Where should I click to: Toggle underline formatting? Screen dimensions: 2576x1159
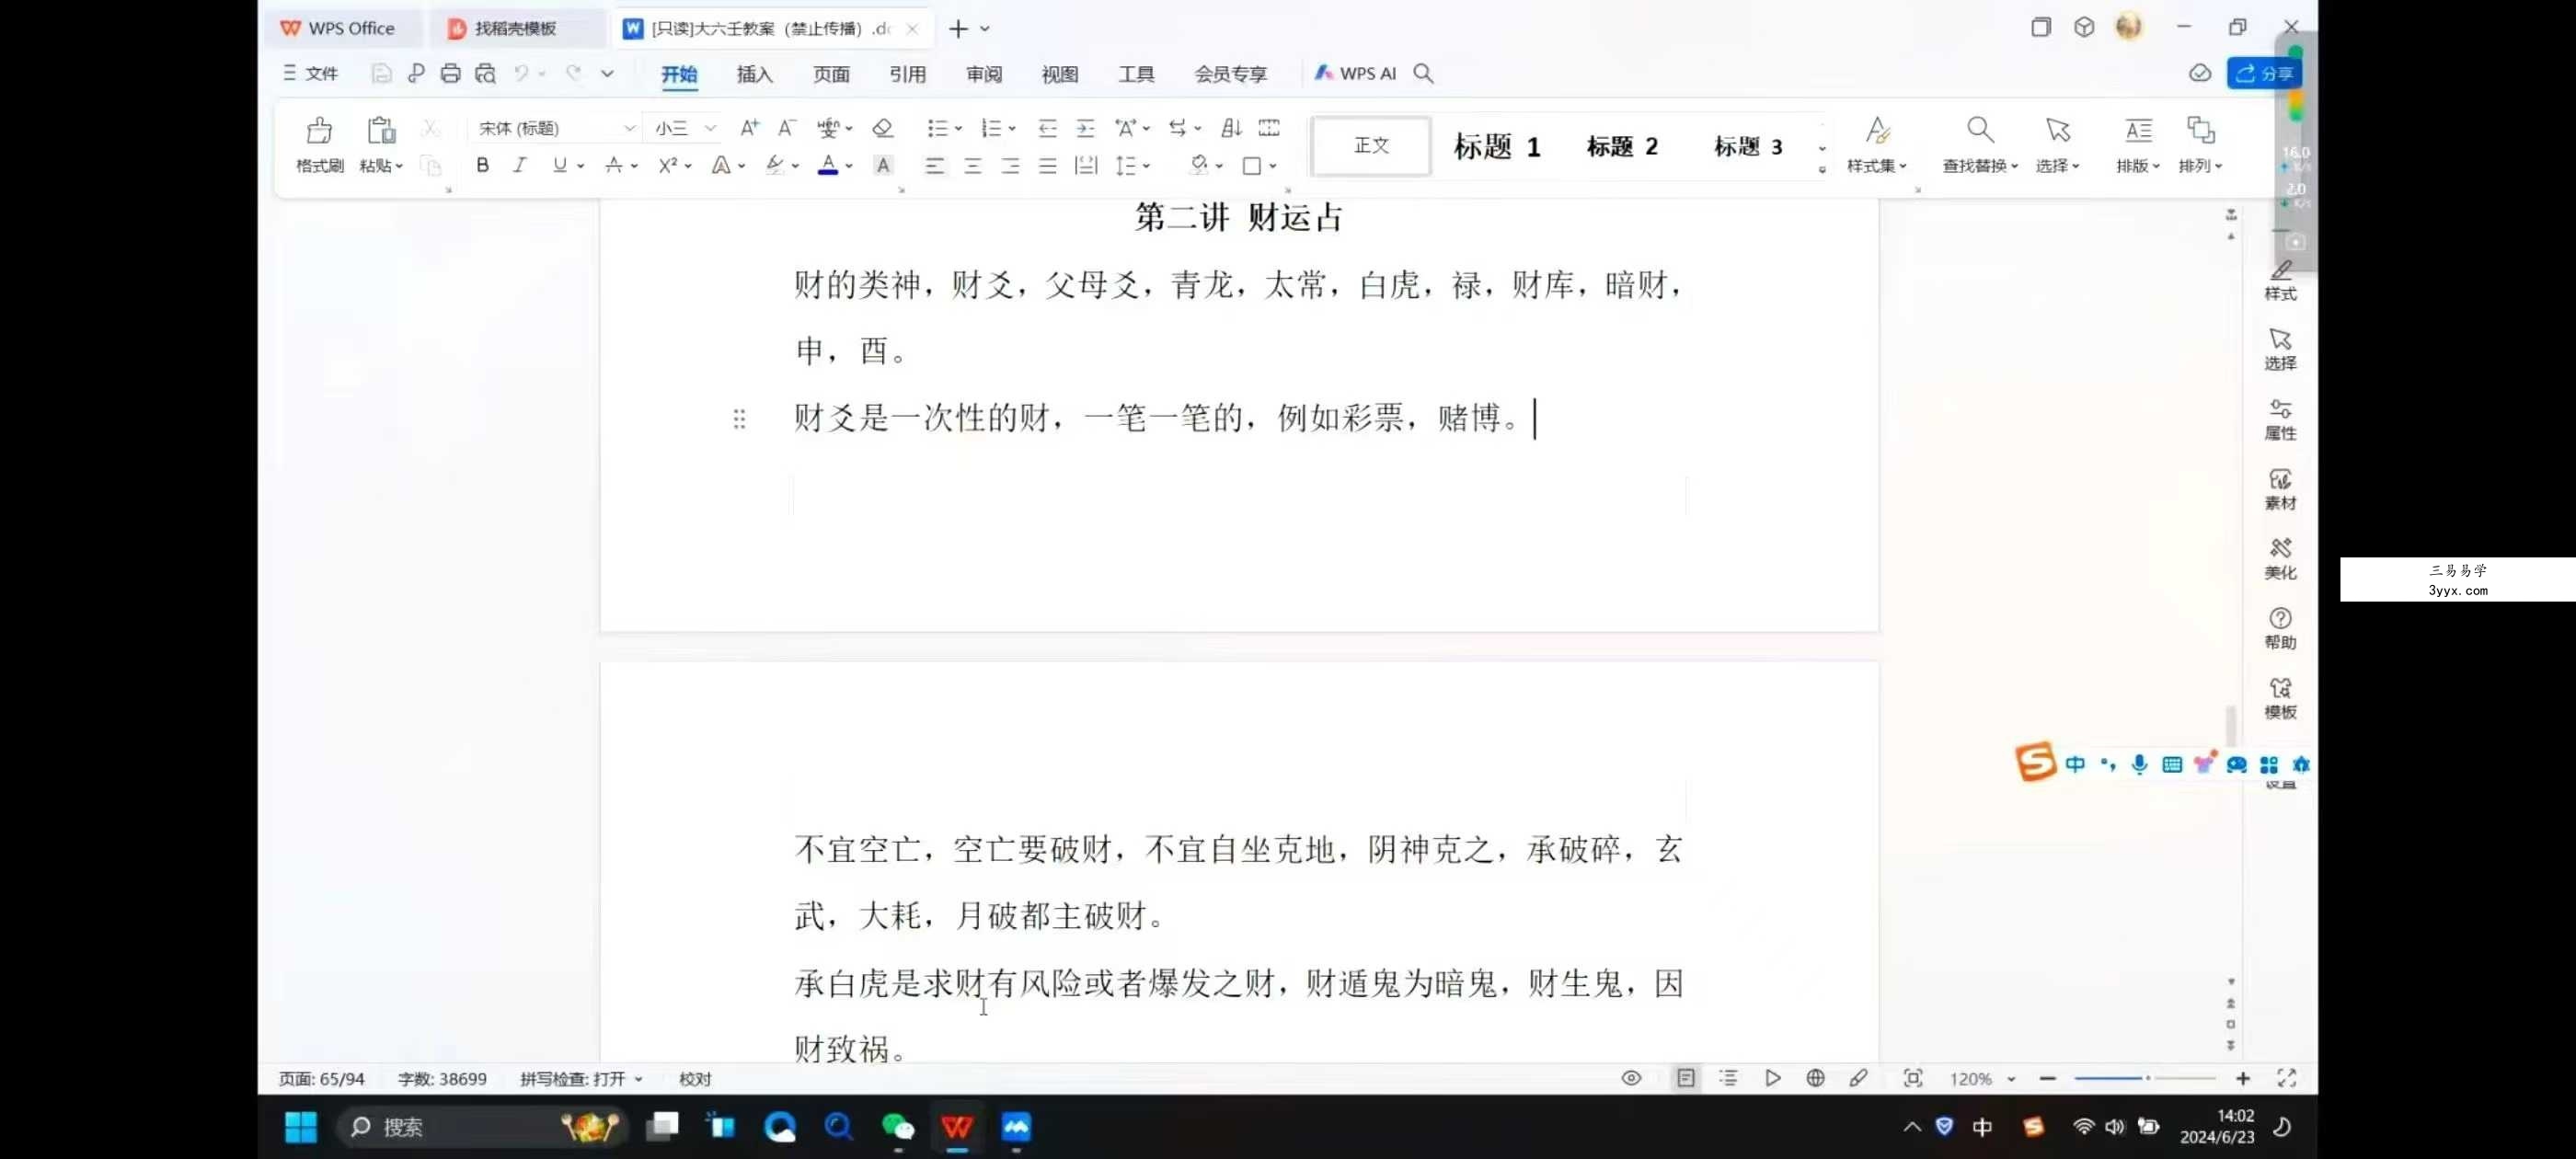[559, 166]
